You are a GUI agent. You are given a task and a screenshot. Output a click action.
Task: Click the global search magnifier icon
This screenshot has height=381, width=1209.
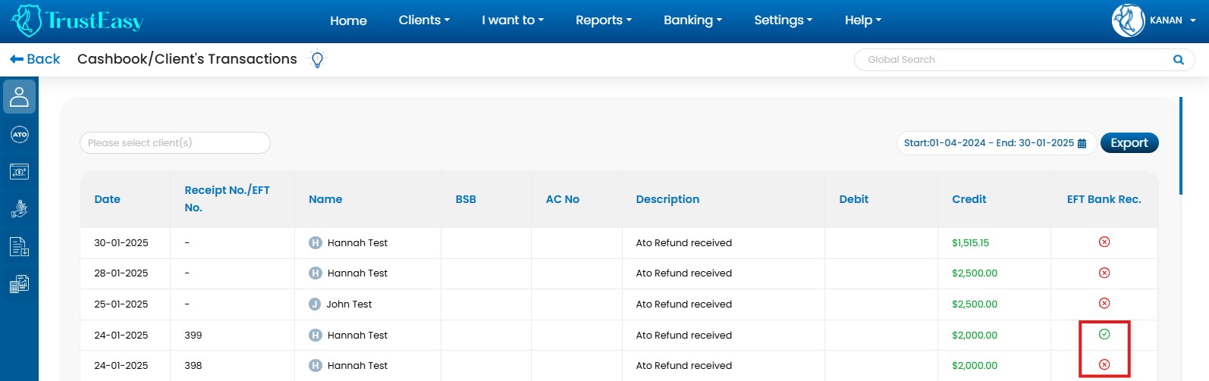pyautogui.click(x=1178, y=60)
